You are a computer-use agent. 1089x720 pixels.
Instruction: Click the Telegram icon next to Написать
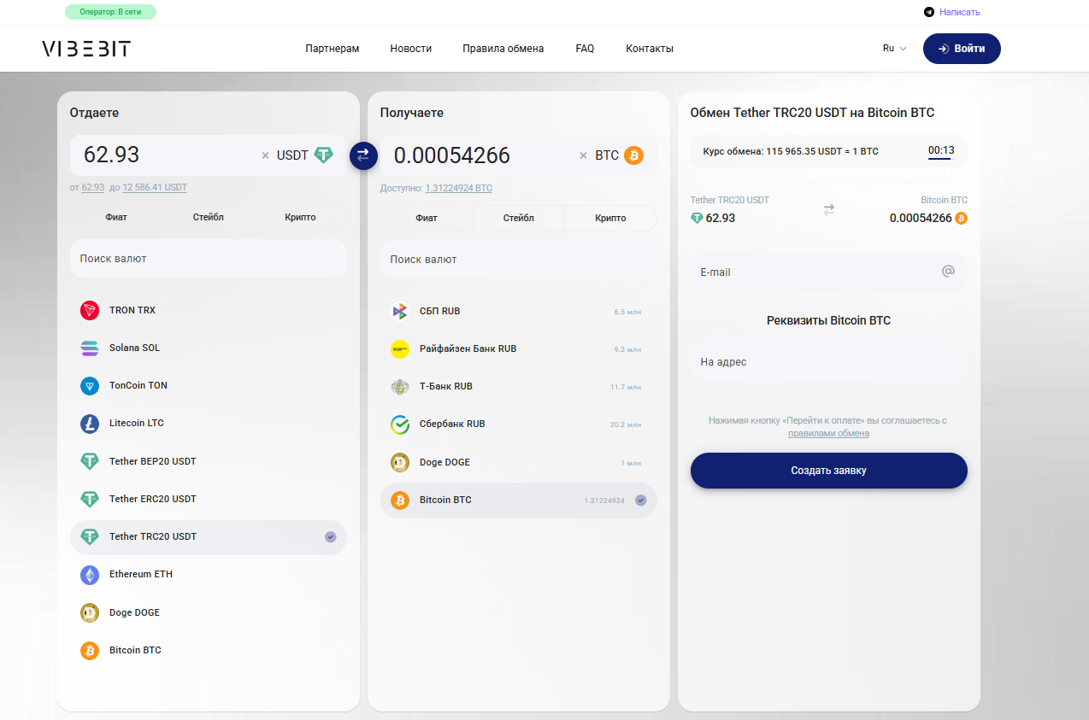[929, 12]
